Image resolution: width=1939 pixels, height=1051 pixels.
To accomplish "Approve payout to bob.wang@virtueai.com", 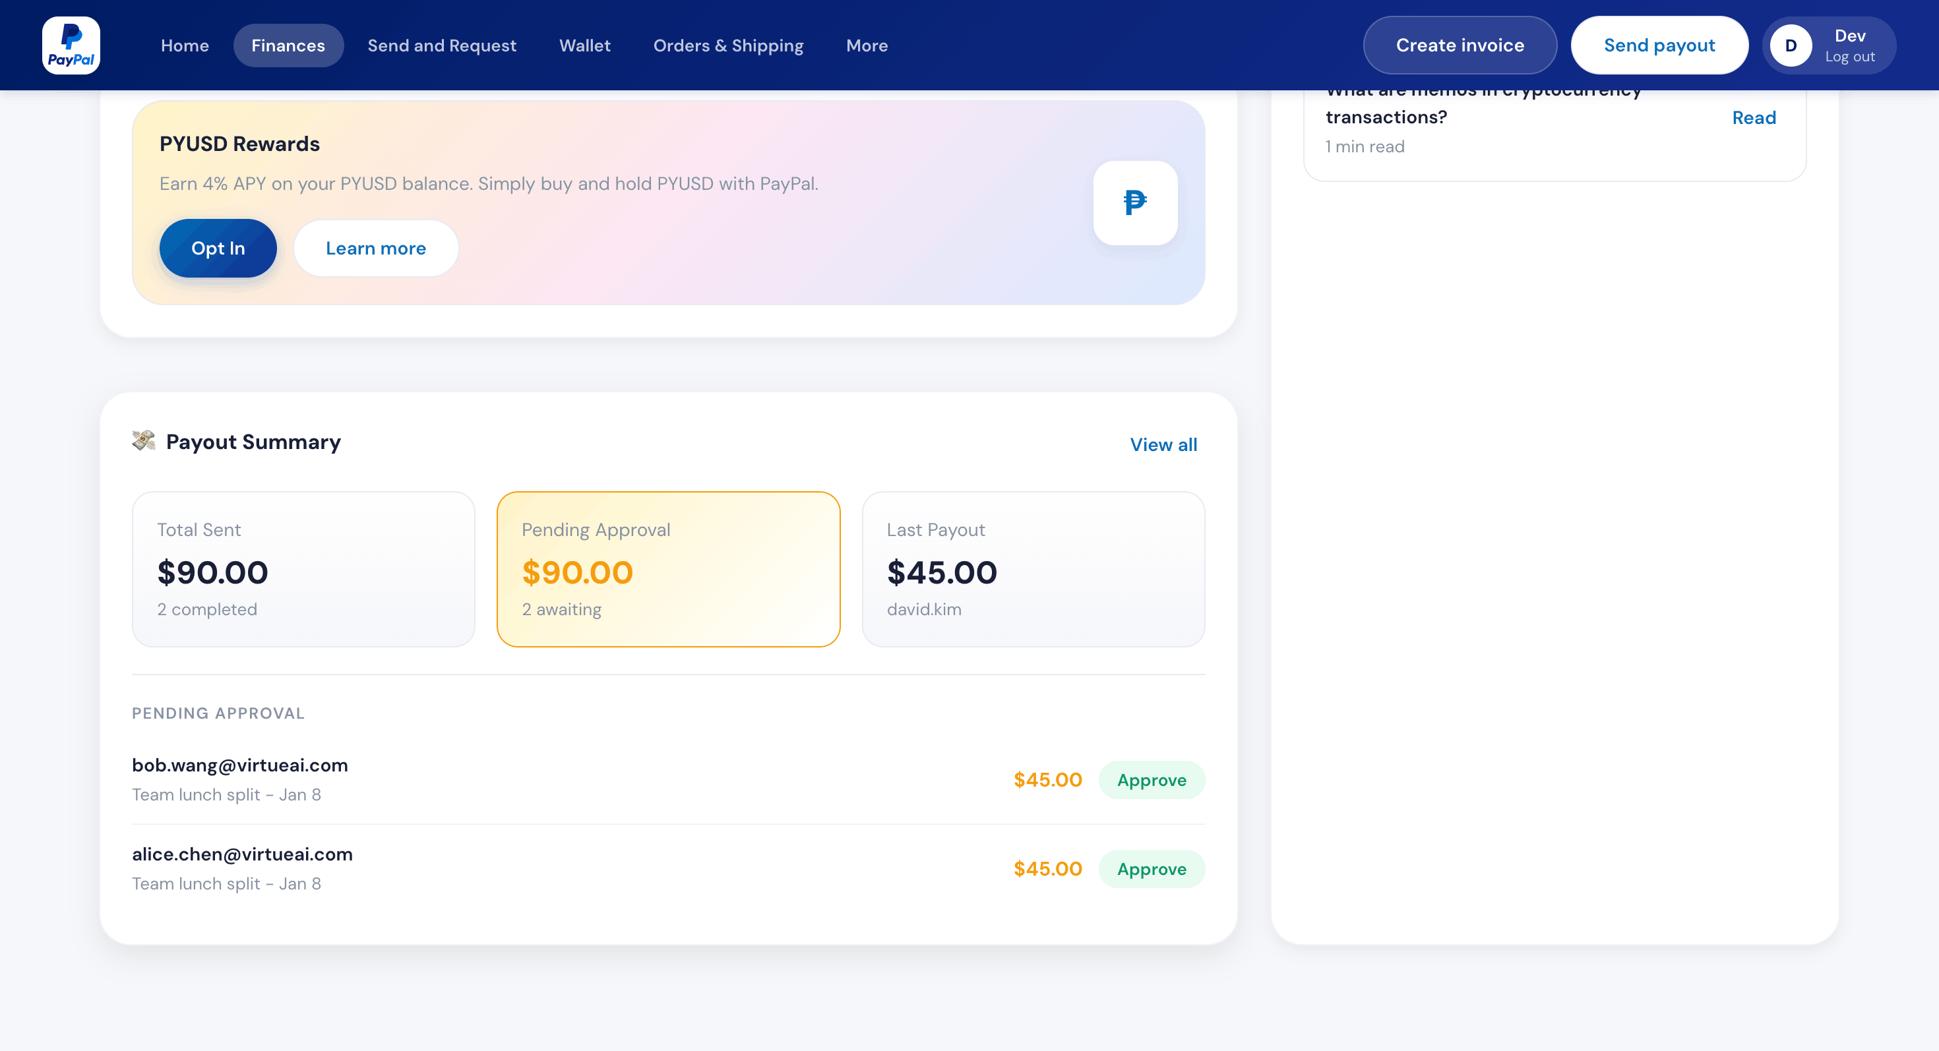I will [1152, 780].
